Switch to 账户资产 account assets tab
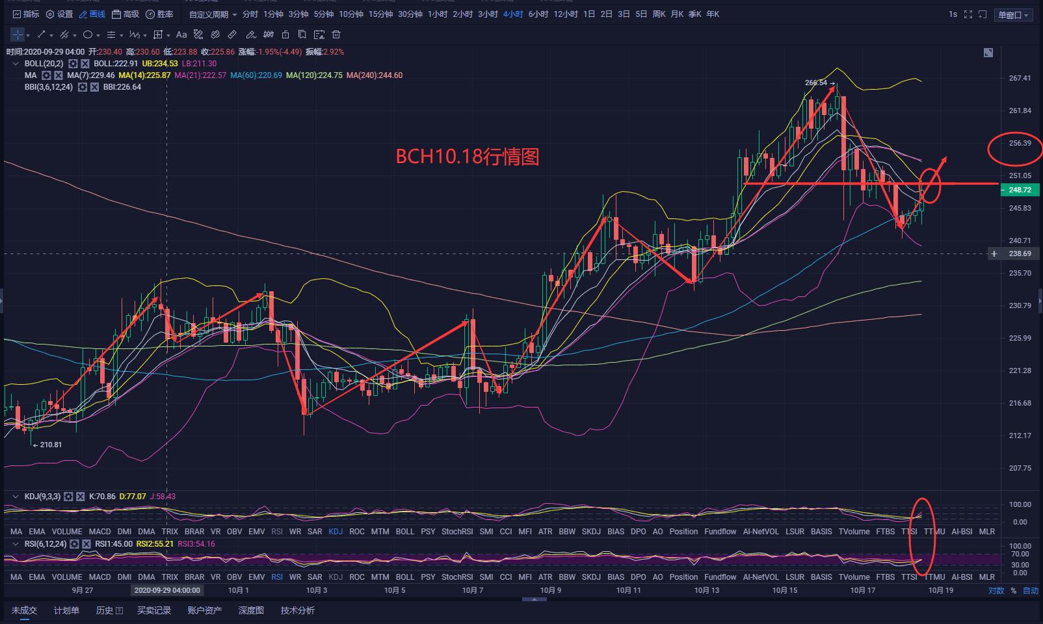This screenshot has height=624, width=1043. click(205, 610)
